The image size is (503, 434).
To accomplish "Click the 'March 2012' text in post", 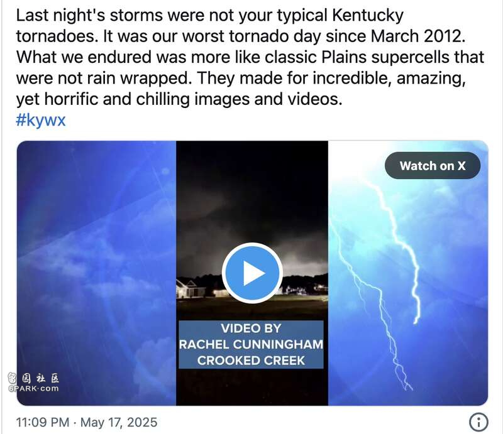I will [x=417, y=36].
